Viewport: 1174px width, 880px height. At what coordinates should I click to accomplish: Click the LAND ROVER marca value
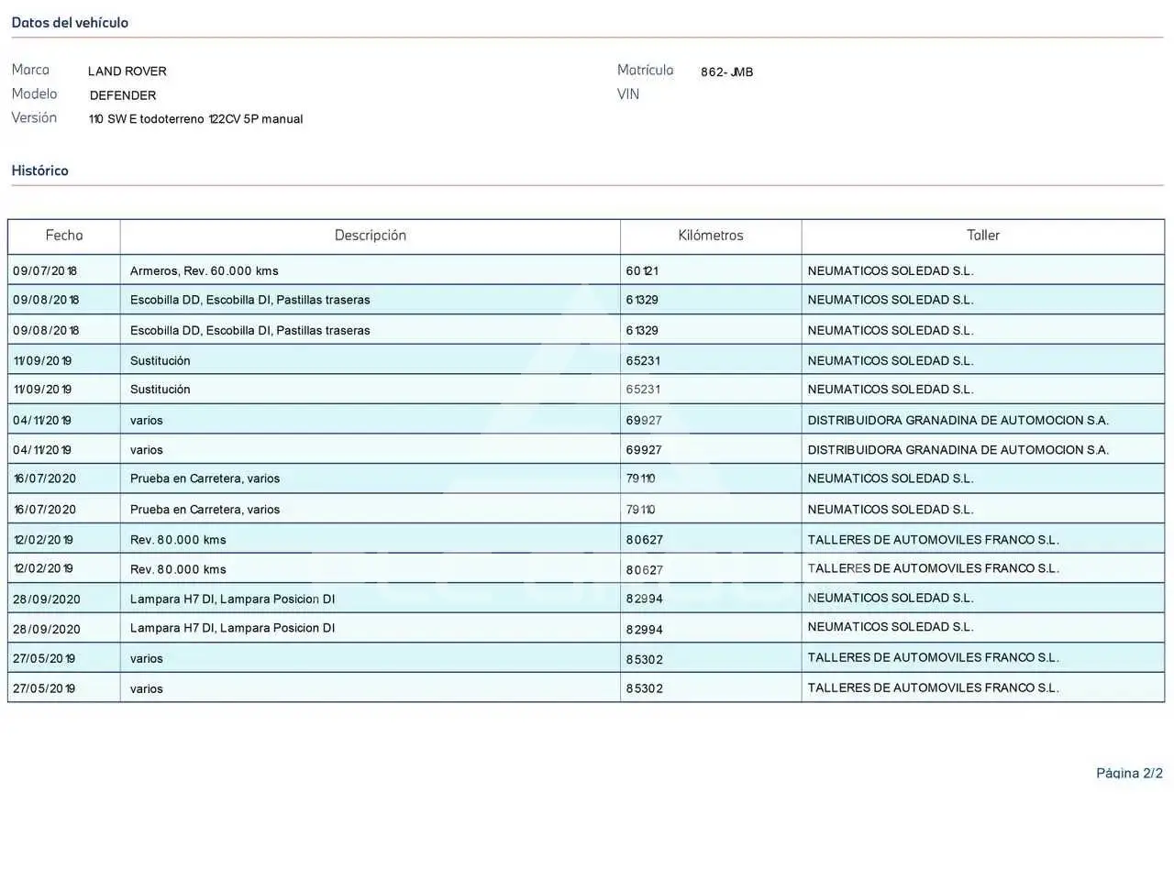coord(127,71)
